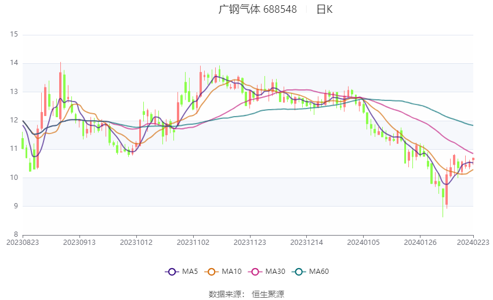Toggle the MA5 legend series
This screenshot has width=493, height=300.
click(x=182, y=272)
